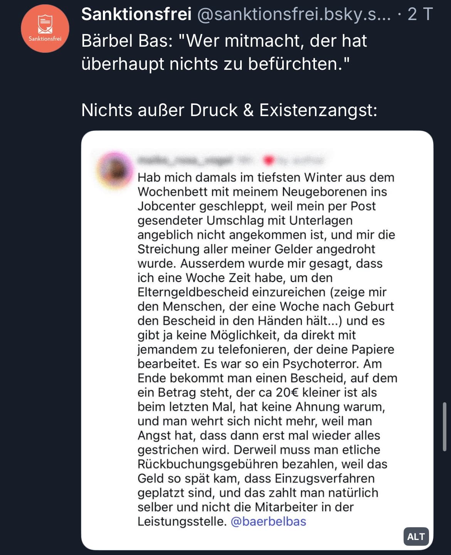
Task: Click the Bärbel Bas quote text
Action: pyautogui.click(x=224, y=52)
